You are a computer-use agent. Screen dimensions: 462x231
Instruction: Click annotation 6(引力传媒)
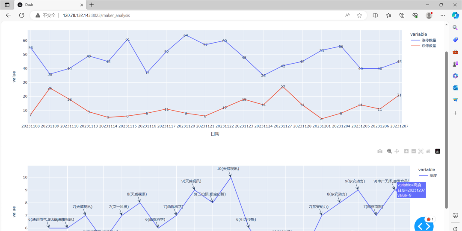point(246,219)
